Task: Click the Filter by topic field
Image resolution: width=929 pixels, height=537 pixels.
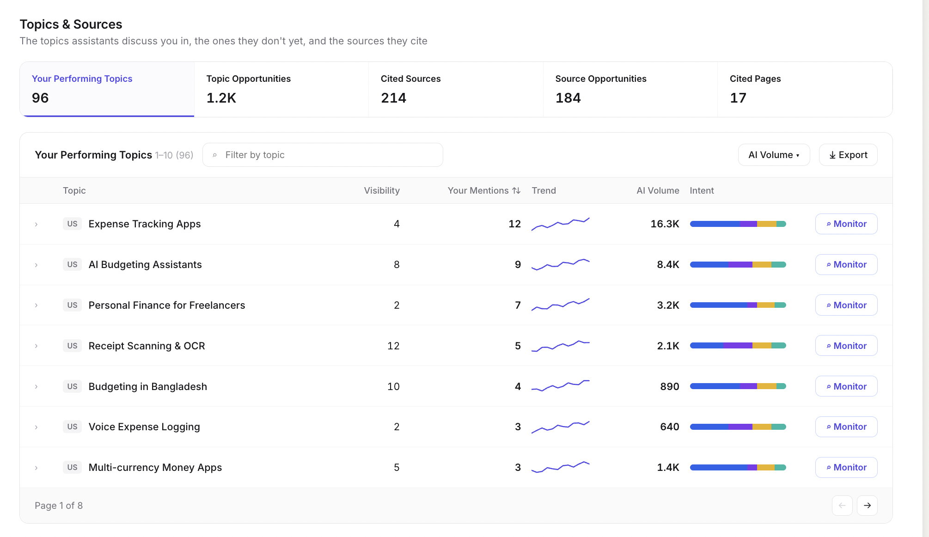Action: [x=323, y=155]
